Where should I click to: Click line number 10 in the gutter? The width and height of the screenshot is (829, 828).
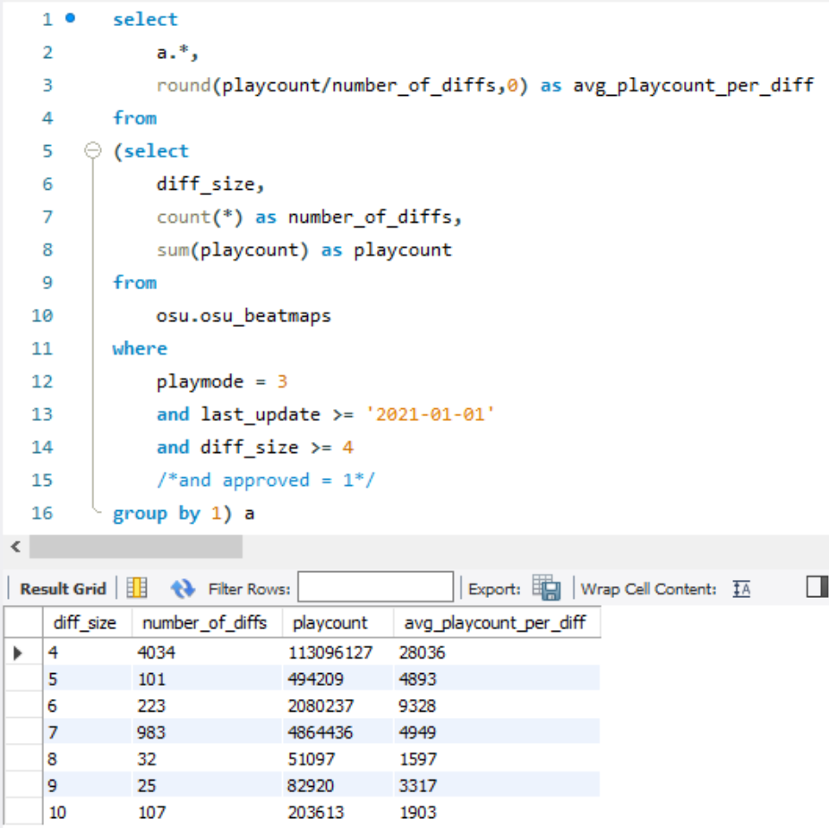tap(42, 316)
